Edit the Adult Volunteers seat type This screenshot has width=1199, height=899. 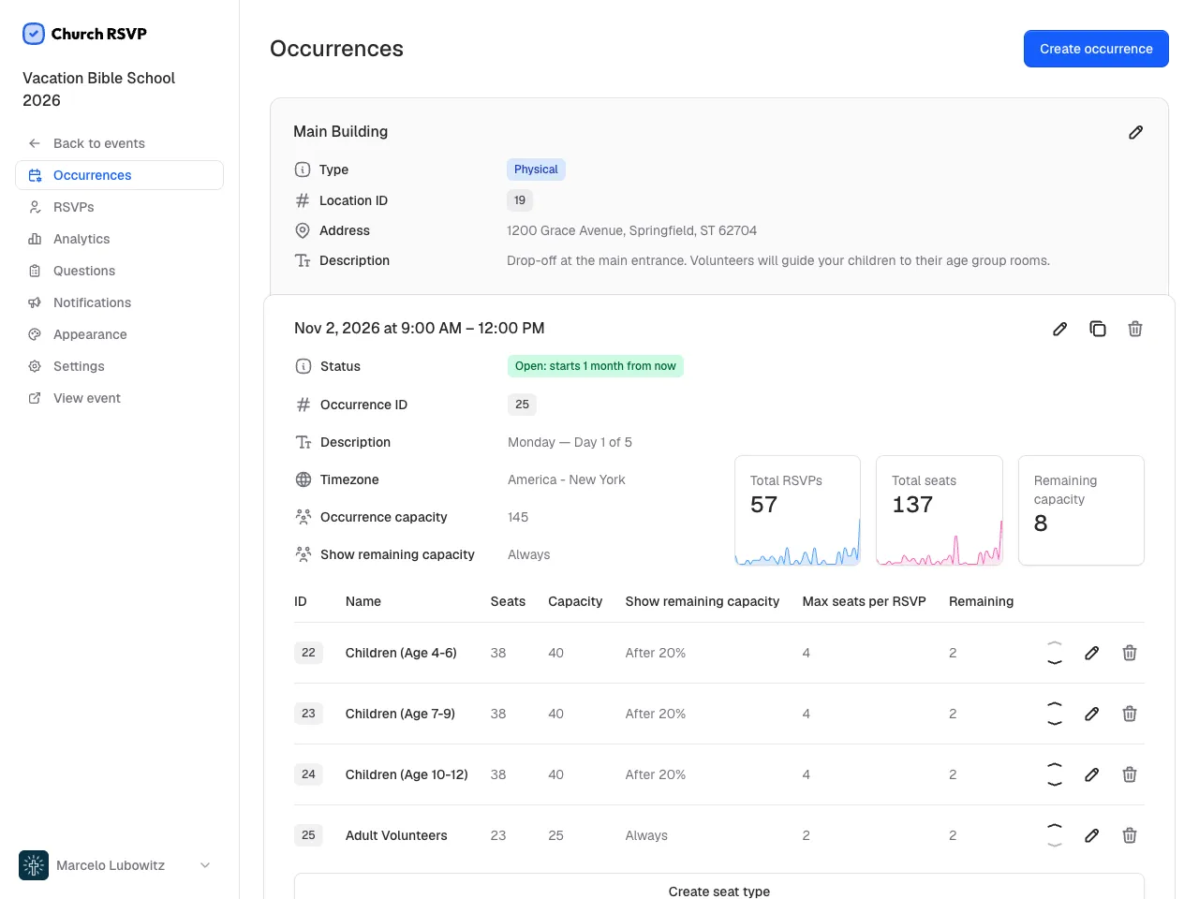1091,835
